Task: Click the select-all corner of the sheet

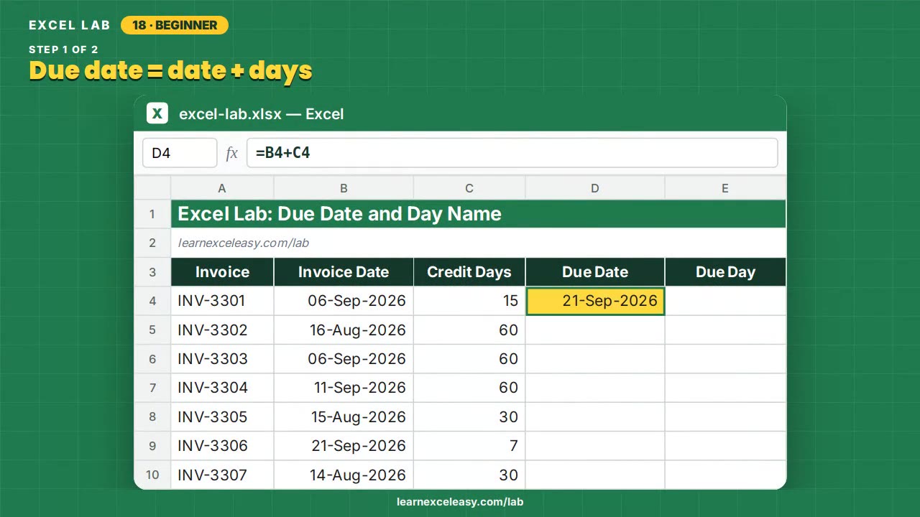Action: click(152, 188)
